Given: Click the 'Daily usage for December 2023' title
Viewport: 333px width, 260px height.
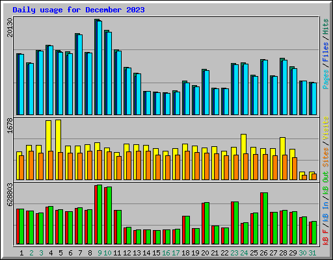Looking at the screenshot, I should (x=79, y=10).
